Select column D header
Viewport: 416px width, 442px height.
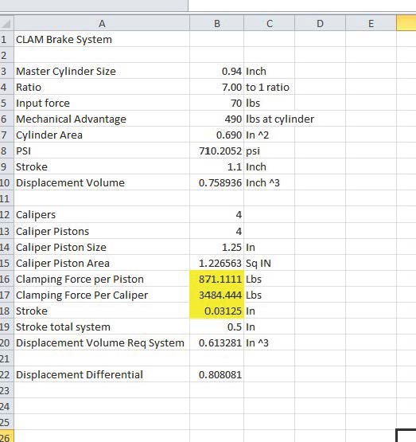[x=320, y=23]
